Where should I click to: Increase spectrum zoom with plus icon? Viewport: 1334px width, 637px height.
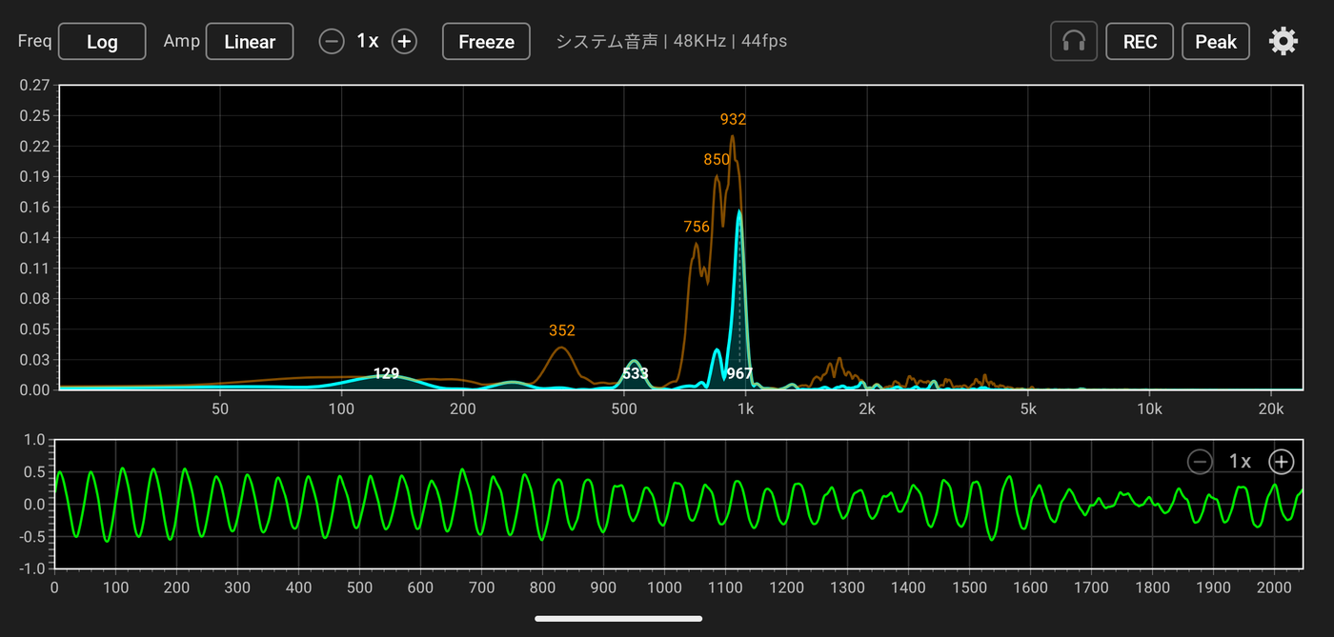point(405,41)
